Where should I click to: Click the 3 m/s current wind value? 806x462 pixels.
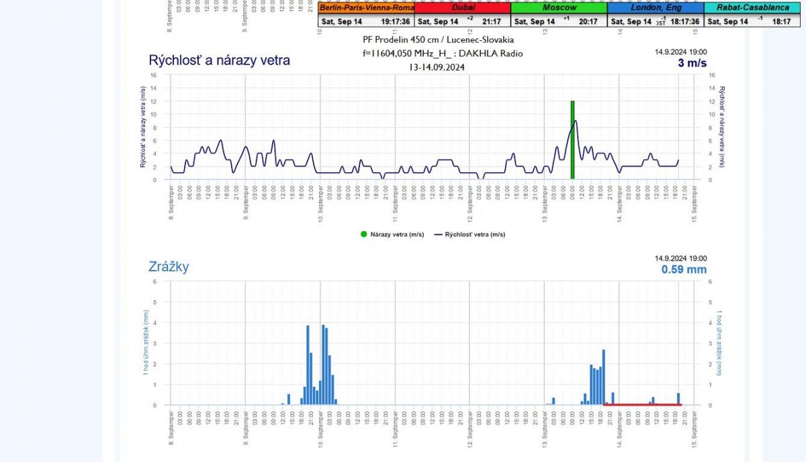coord(692,63)
